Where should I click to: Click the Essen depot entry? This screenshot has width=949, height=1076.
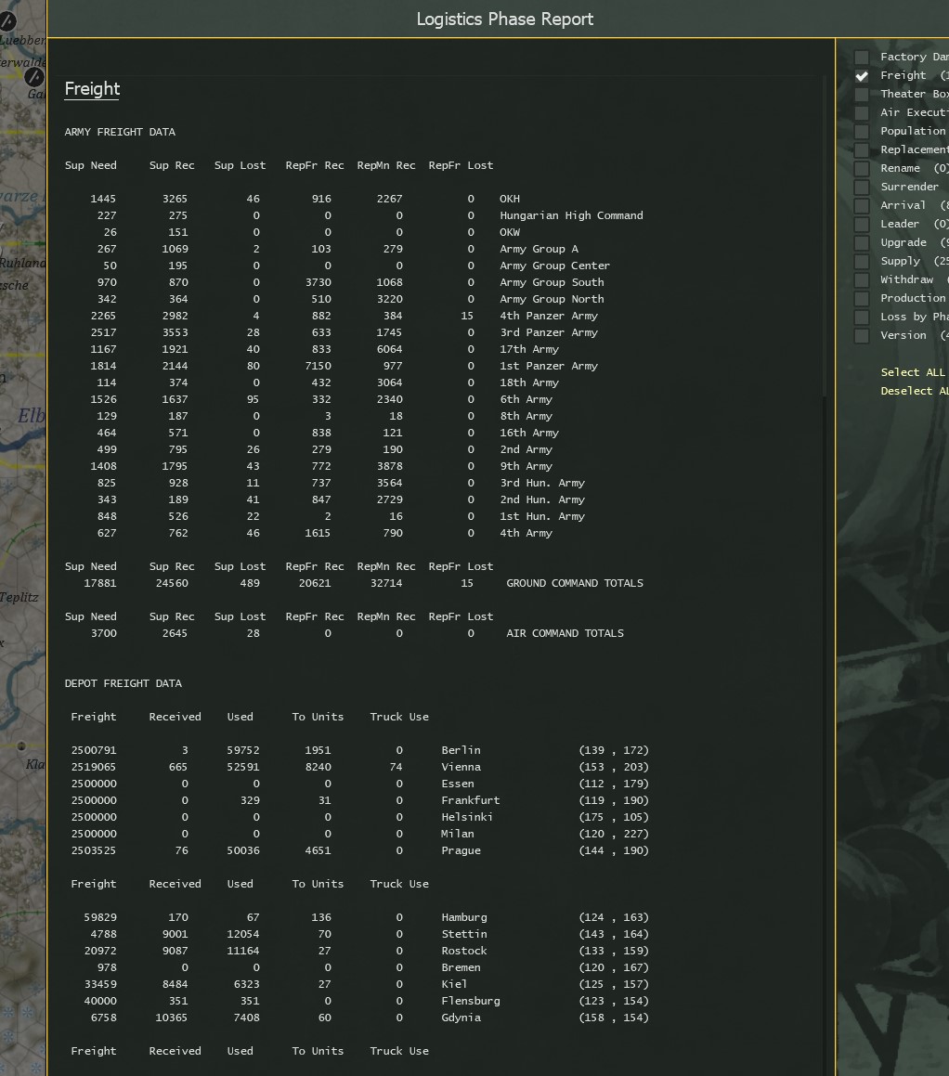359,784
